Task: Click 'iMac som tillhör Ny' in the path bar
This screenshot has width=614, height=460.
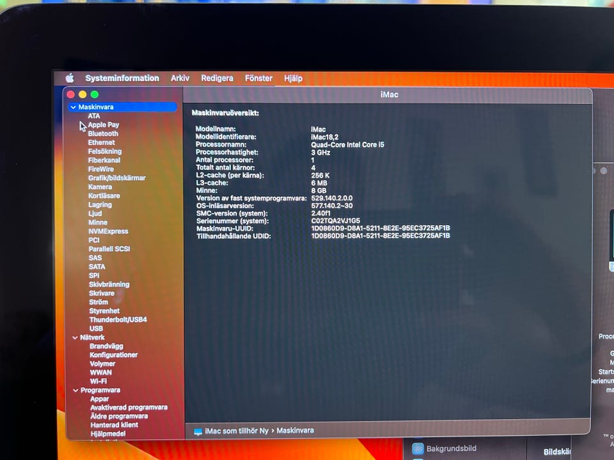Action: 237,431
